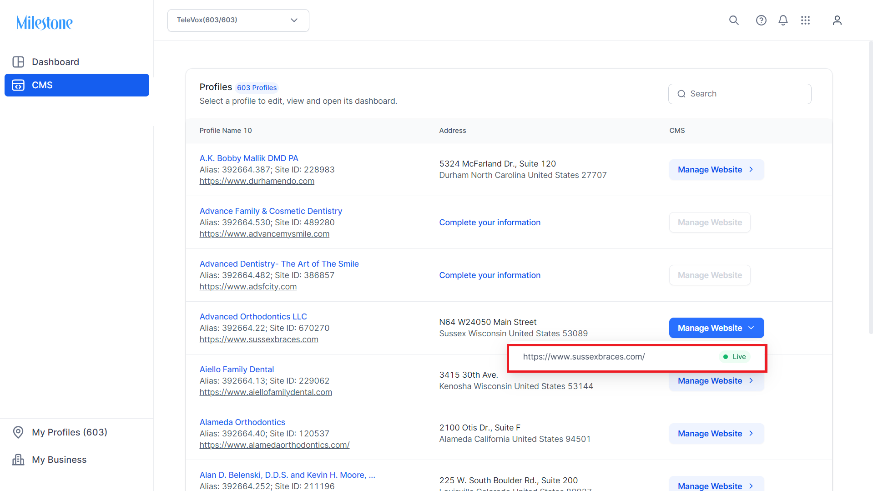Open the help question mark icon
Viewport: 873px width, 491px height.
point(761,20)
